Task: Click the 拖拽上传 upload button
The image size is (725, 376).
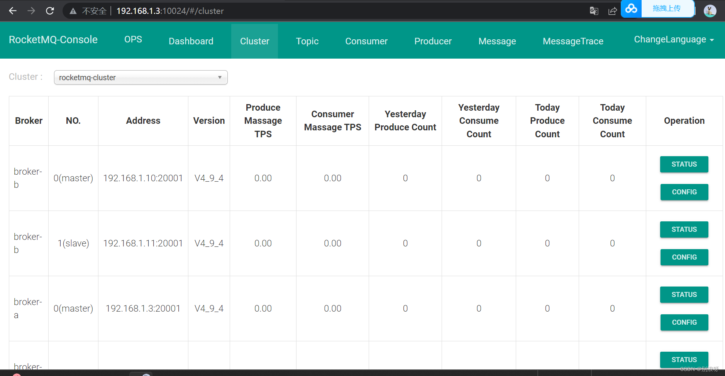Action: tap(667, 8)
